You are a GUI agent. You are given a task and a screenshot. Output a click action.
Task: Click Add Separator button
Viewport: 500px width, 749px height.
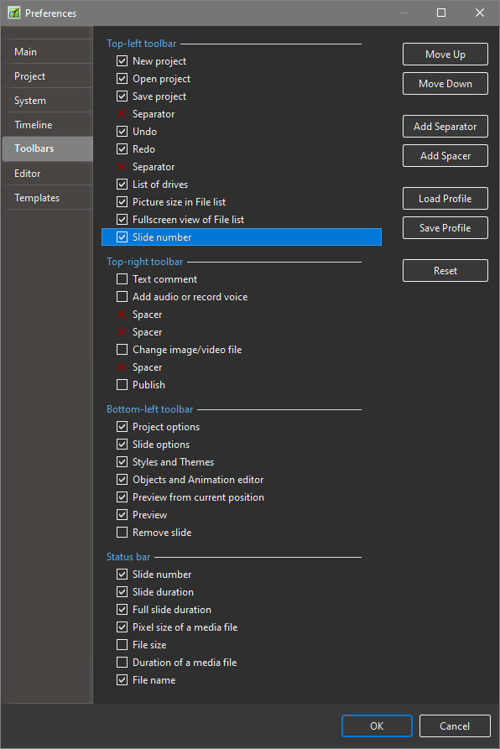pyautogui.click(x=445, y=127)
